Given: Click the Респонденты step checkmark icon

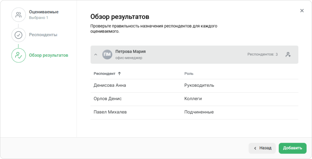Looking at the screenshot, I should point(18,35).
